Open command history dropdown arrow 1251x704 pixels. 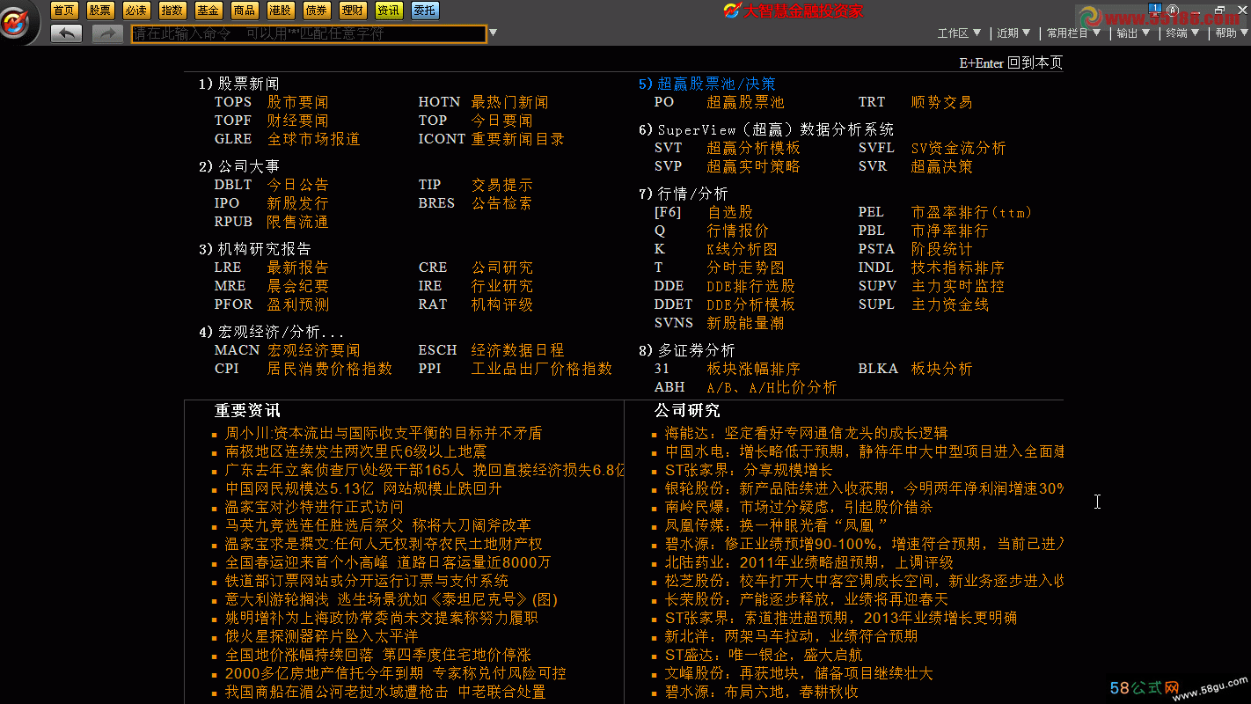pos(493,33)
